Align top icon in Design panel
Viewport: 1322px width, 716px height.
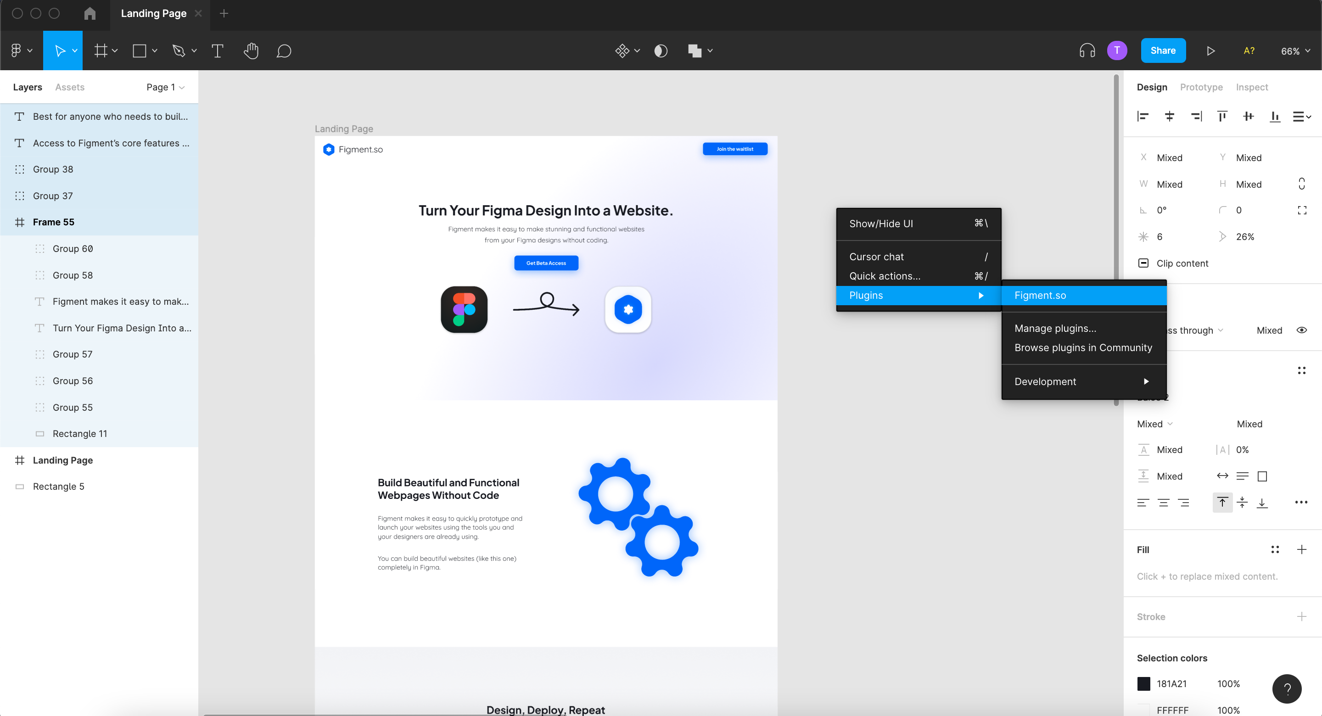[x=1222, y=117]
